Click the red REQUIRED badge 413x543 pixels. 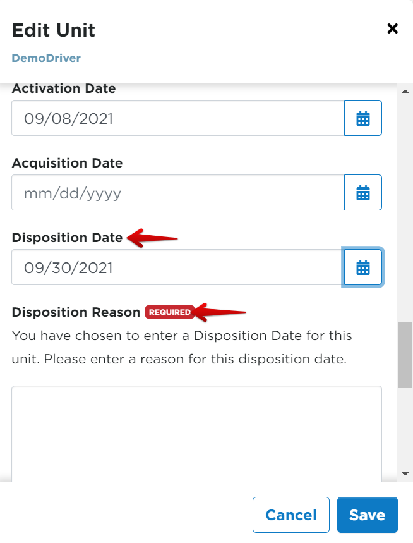(169, 312)
